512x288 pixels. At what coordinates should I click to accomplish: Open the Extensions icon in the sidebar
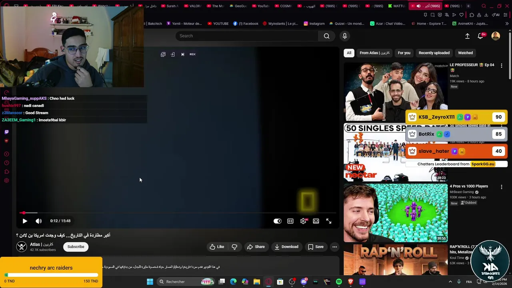pos(6,172)
